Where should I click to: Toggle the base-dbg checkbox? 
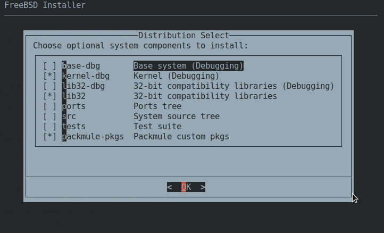pos(50,66)
